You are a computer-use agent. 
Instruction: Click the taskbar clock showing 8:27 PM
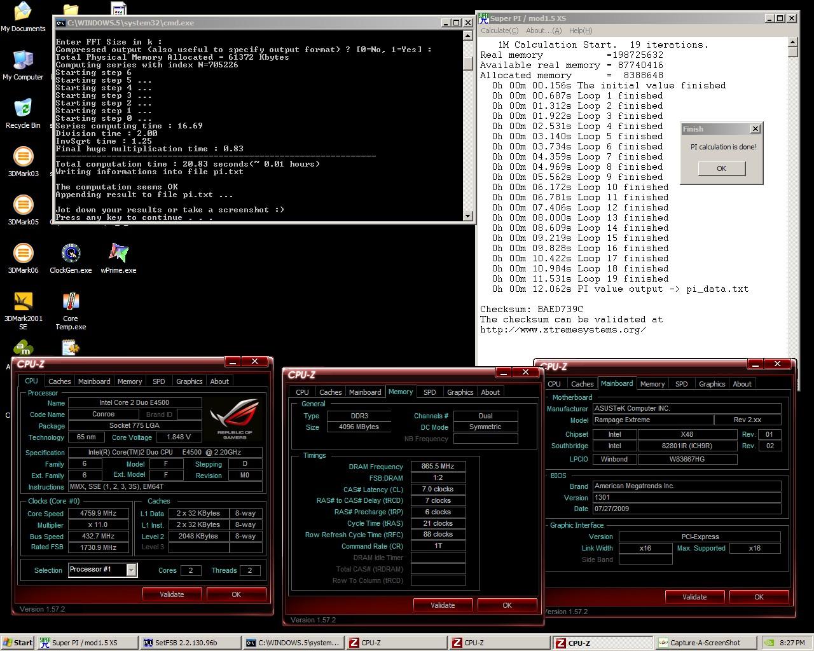coord(792,643)
